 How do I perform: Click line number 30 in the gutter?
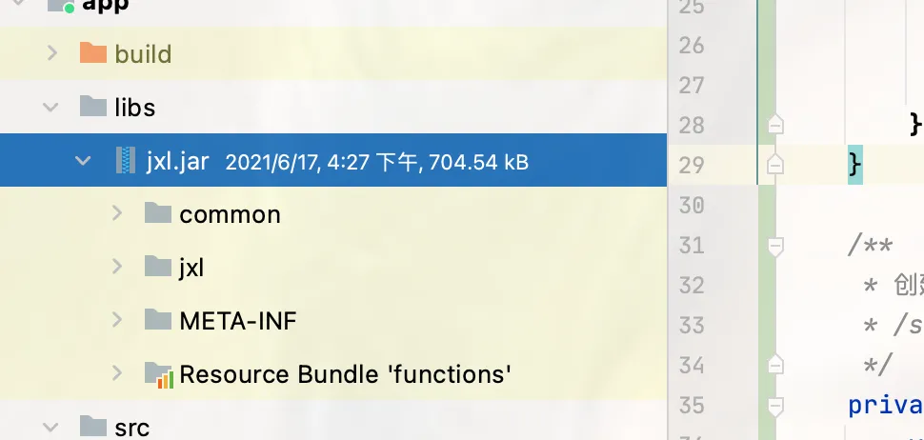click(692, 206)
